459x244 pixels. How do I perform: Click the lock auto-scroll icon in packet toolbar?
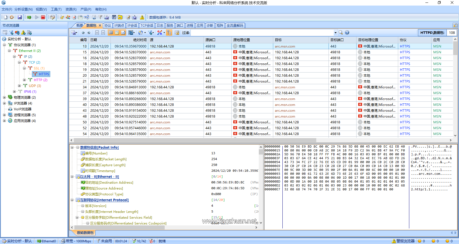tap(177, 33)
